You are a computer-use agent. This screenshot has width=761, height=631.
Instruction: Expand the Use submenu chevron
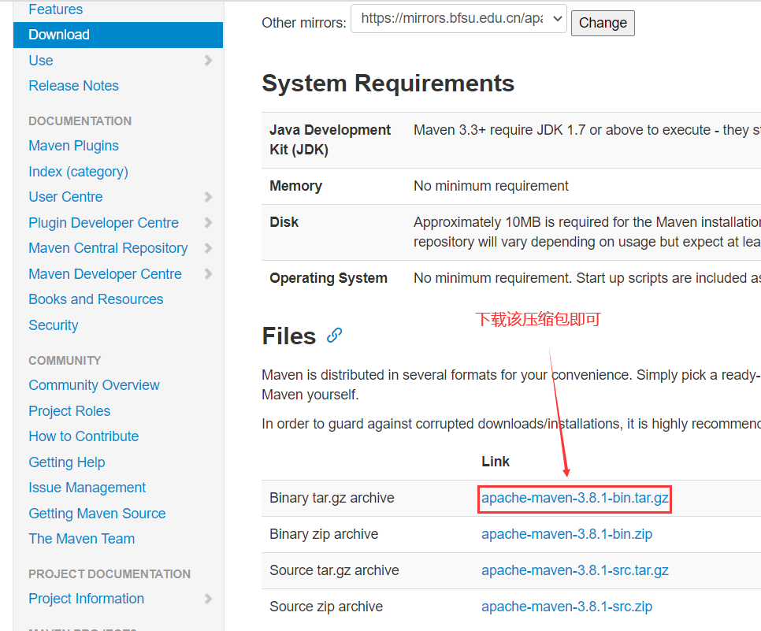tap(208, 60)
